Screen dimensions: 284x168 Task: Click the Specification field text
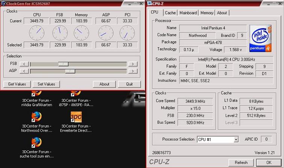click(226, 59)
